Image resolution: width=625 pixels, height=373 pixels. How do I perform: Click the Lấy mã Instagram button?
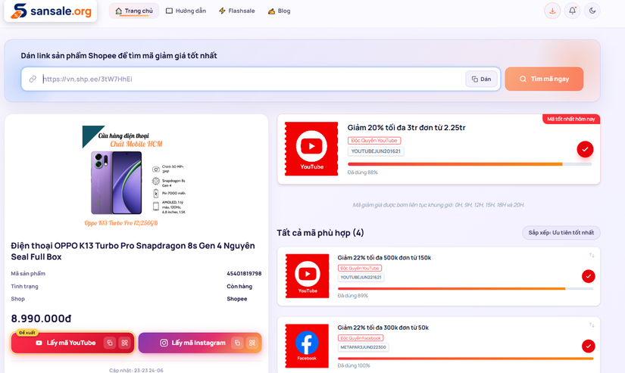[x=200, y=343]
